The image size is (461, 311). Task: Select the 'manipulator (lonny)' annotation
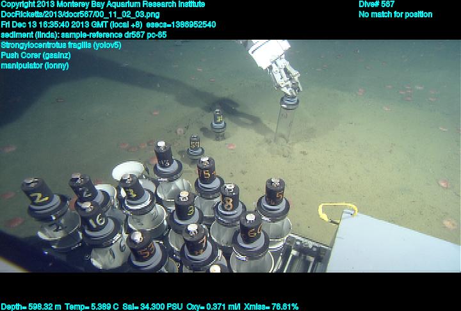(35, 65)
